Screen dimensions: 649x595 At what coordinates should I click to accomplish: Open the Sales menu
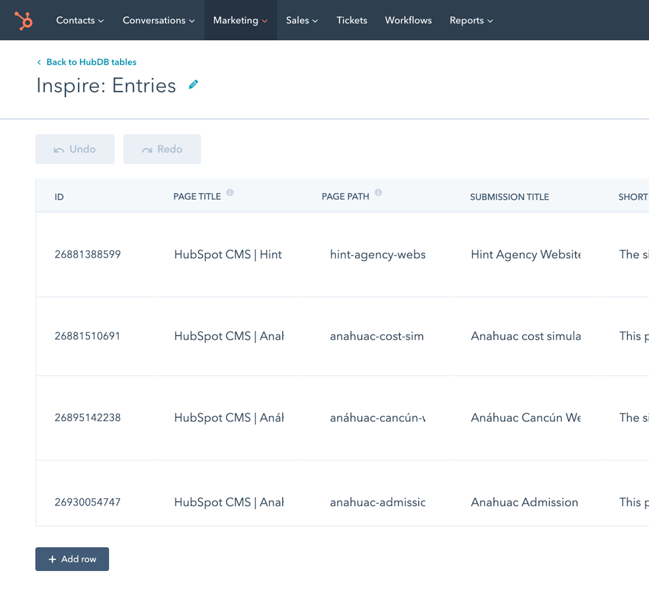[x=302, y=20]
